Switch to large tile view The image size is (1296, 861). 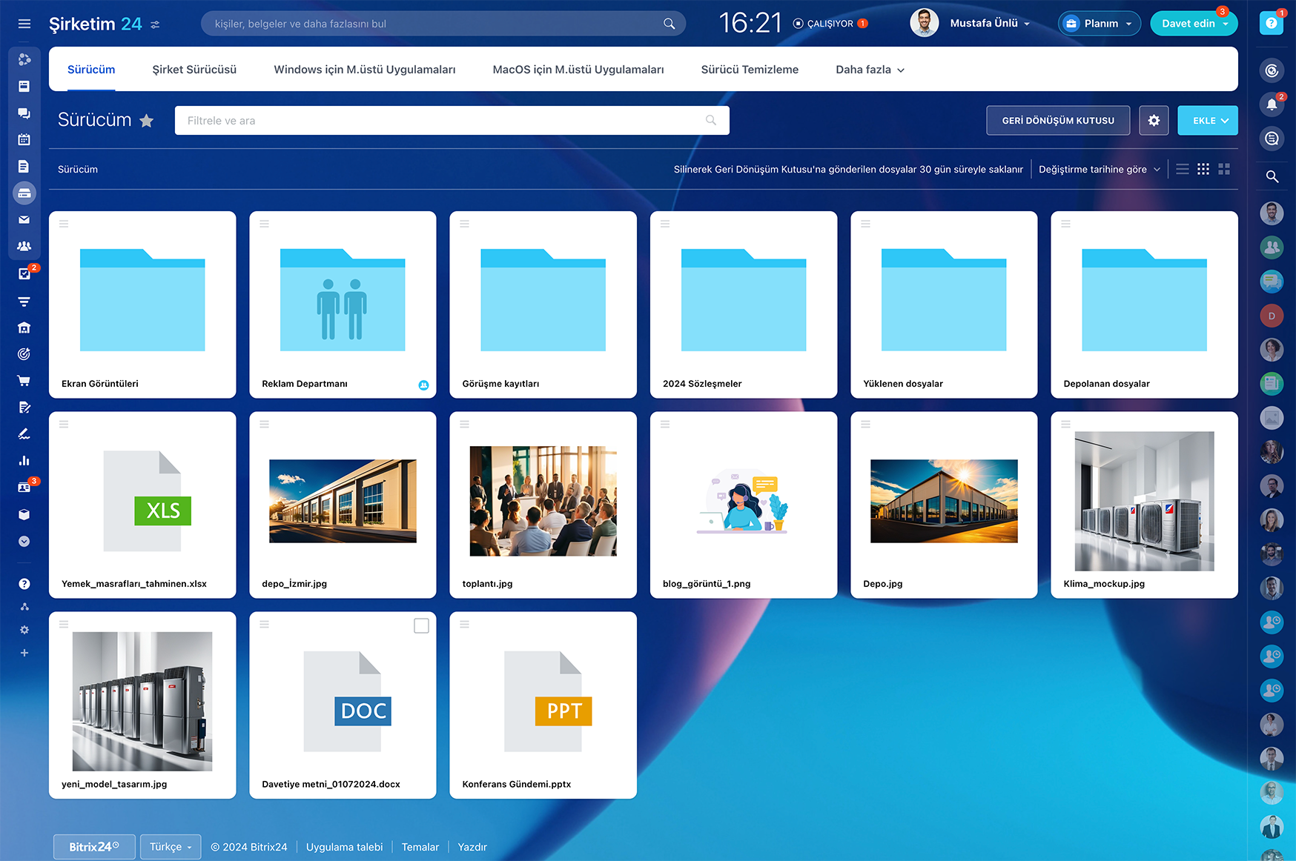[1224, 170]
